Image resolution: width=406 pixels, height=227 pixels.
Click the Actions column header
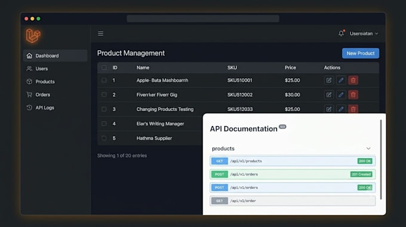pyautogui.click(x=332, y=68)
